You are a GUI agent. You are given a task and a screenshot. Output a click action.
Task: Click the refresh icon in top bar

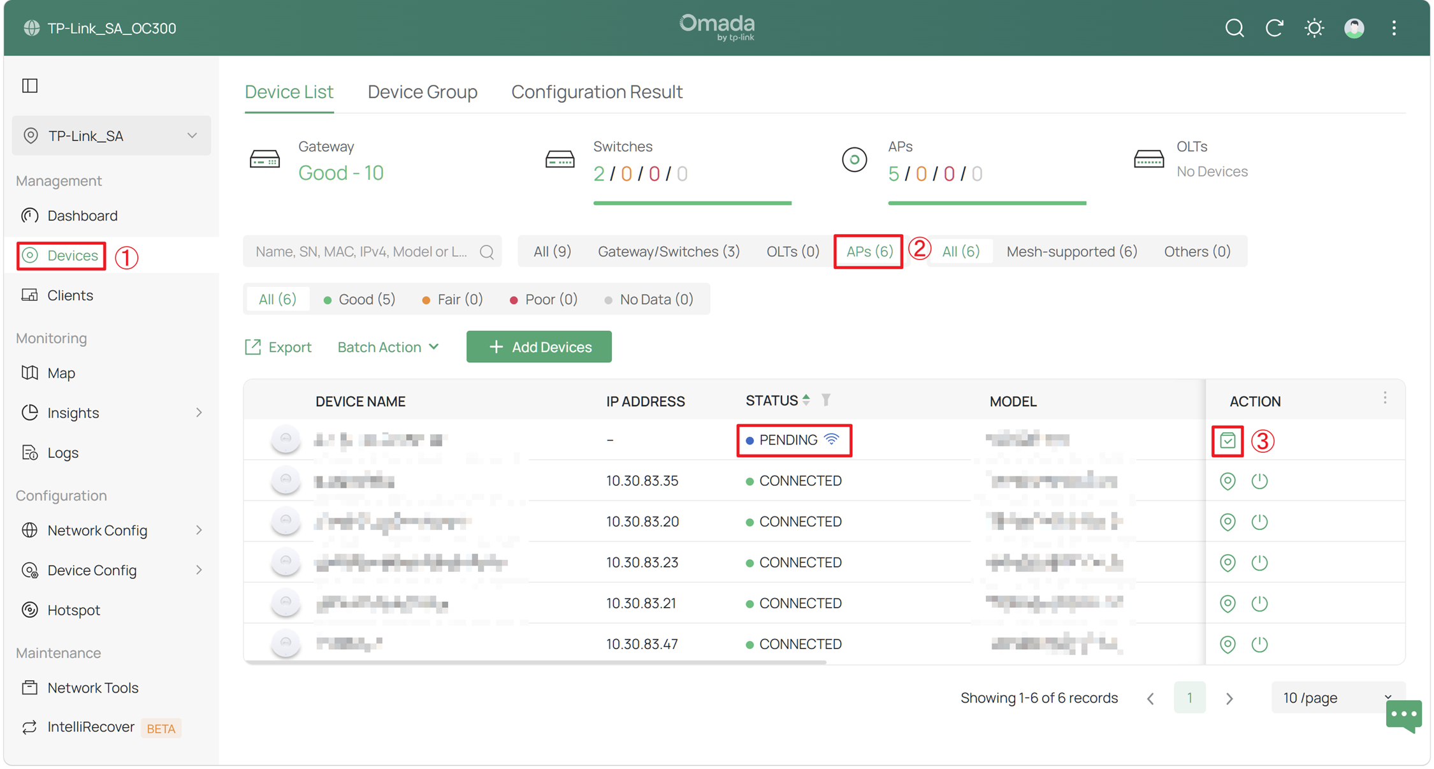coord(1275,28)
